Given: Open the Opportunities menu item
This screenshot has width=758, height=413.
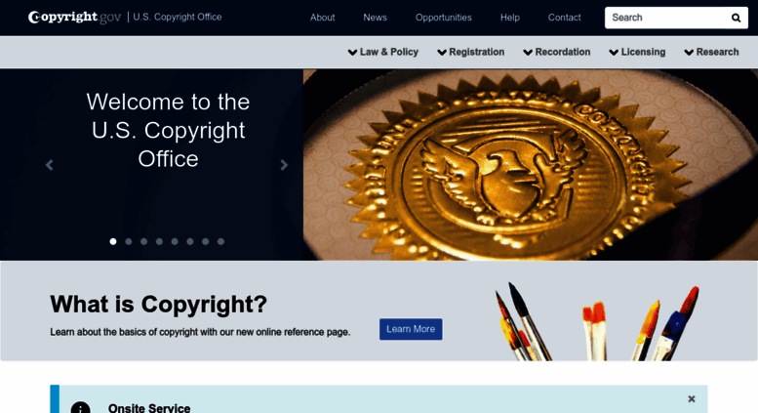Looking at the screenshot, I should click(x=443, y=18).
